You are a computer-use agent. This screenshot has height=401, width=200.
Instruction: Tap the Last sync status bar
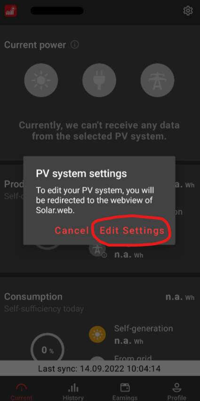pos(100,369)
